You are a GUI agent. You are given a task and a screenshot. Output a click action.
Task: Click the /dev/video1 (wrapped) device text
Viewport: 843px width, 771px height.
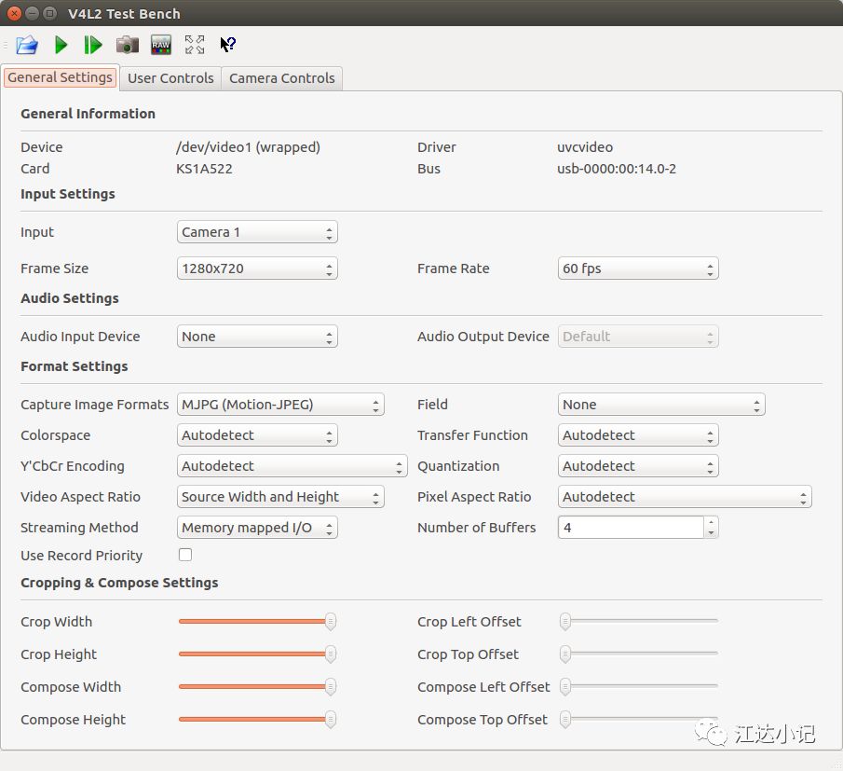(248, 147)
